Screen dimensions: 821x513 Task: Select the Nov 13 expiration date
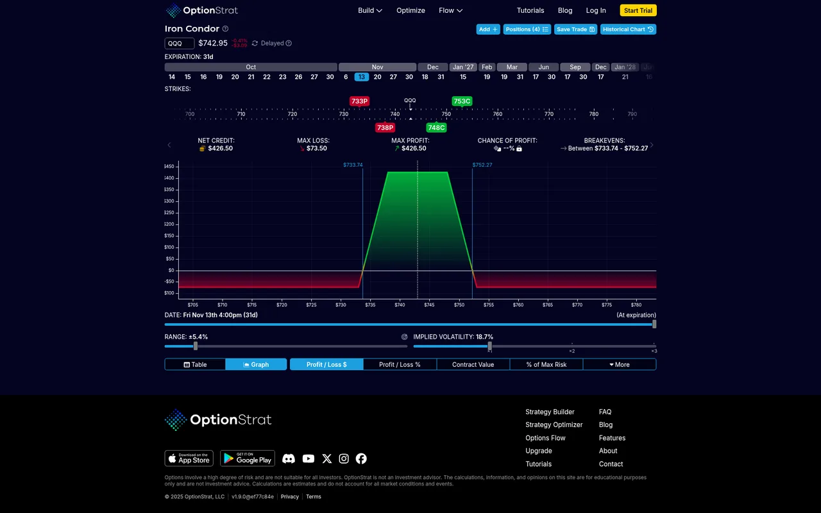362,77
